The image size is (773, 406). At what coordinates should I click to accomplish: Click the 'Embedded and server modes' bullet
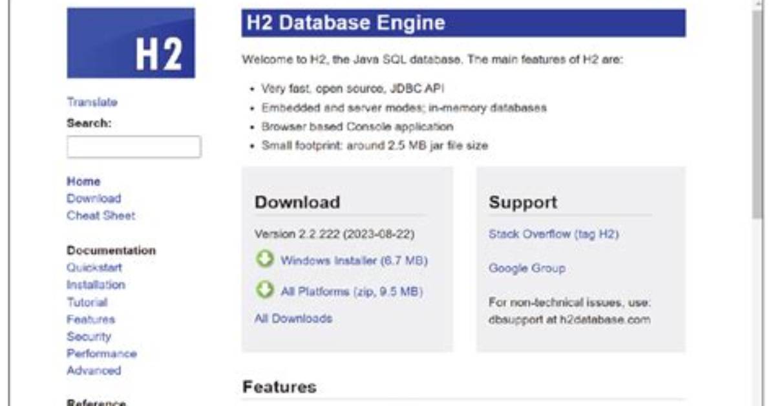404,107
